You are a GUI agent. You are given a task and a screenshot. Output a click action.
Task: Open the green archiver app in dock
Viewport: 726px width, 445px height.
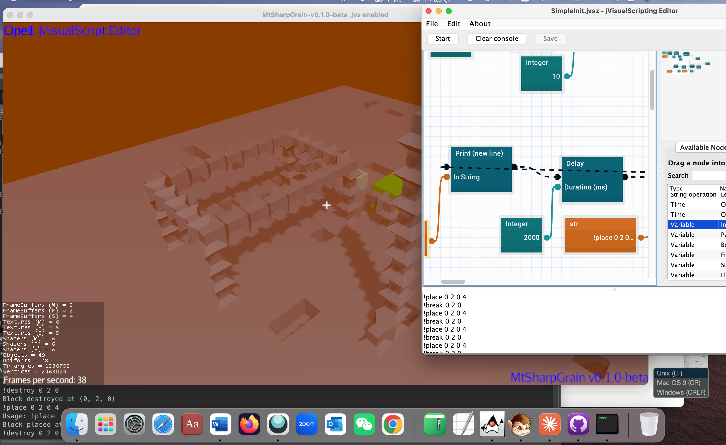point(435,424)
